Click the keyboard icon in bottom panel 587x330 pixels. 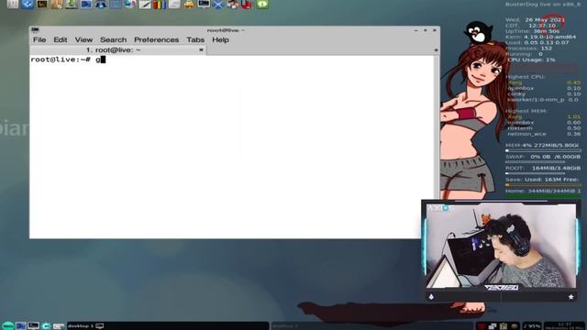coord(59,326)
